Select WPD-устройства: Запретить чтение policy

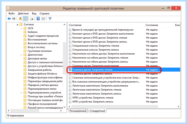point(93,98)
